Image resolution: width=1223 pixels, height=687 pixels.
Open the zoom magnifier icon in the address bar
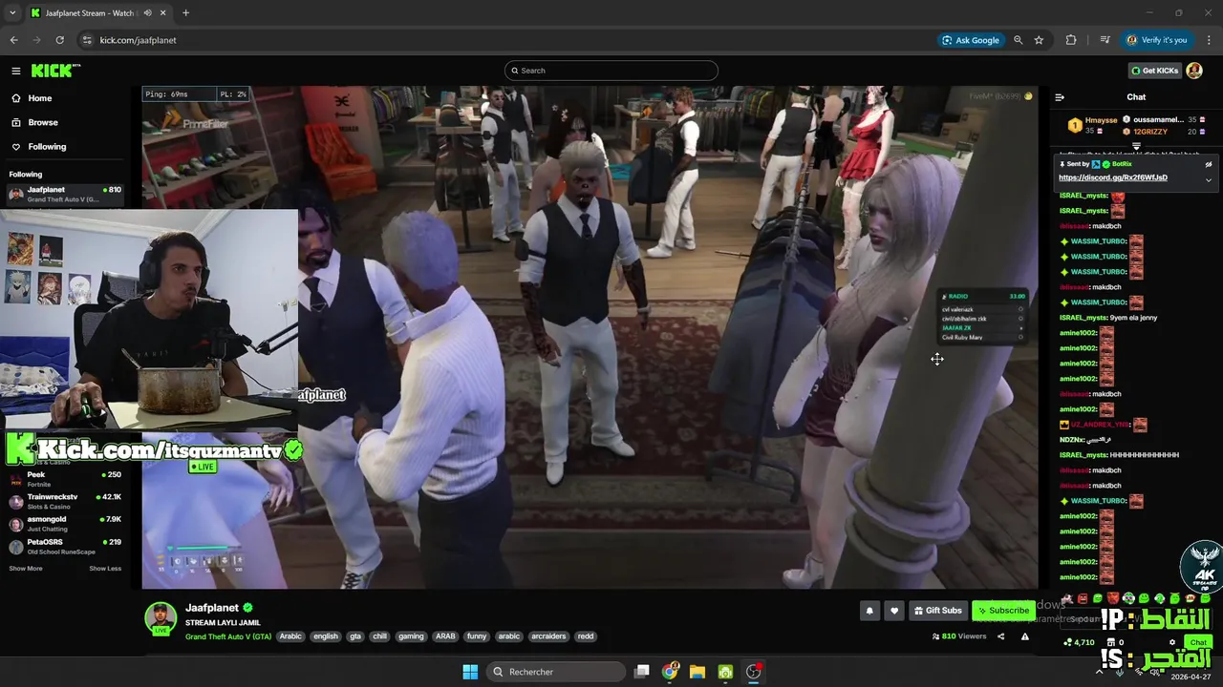pos(1019,40)
